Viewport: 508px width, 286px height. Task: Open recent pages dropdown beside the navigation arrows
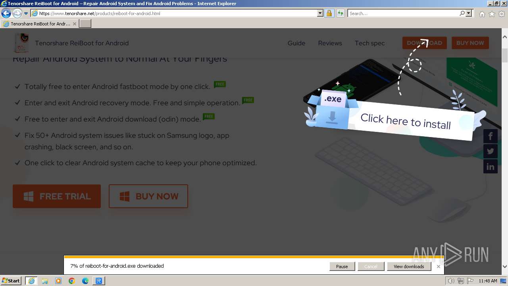pyautogui.click(x=26, y=14)
